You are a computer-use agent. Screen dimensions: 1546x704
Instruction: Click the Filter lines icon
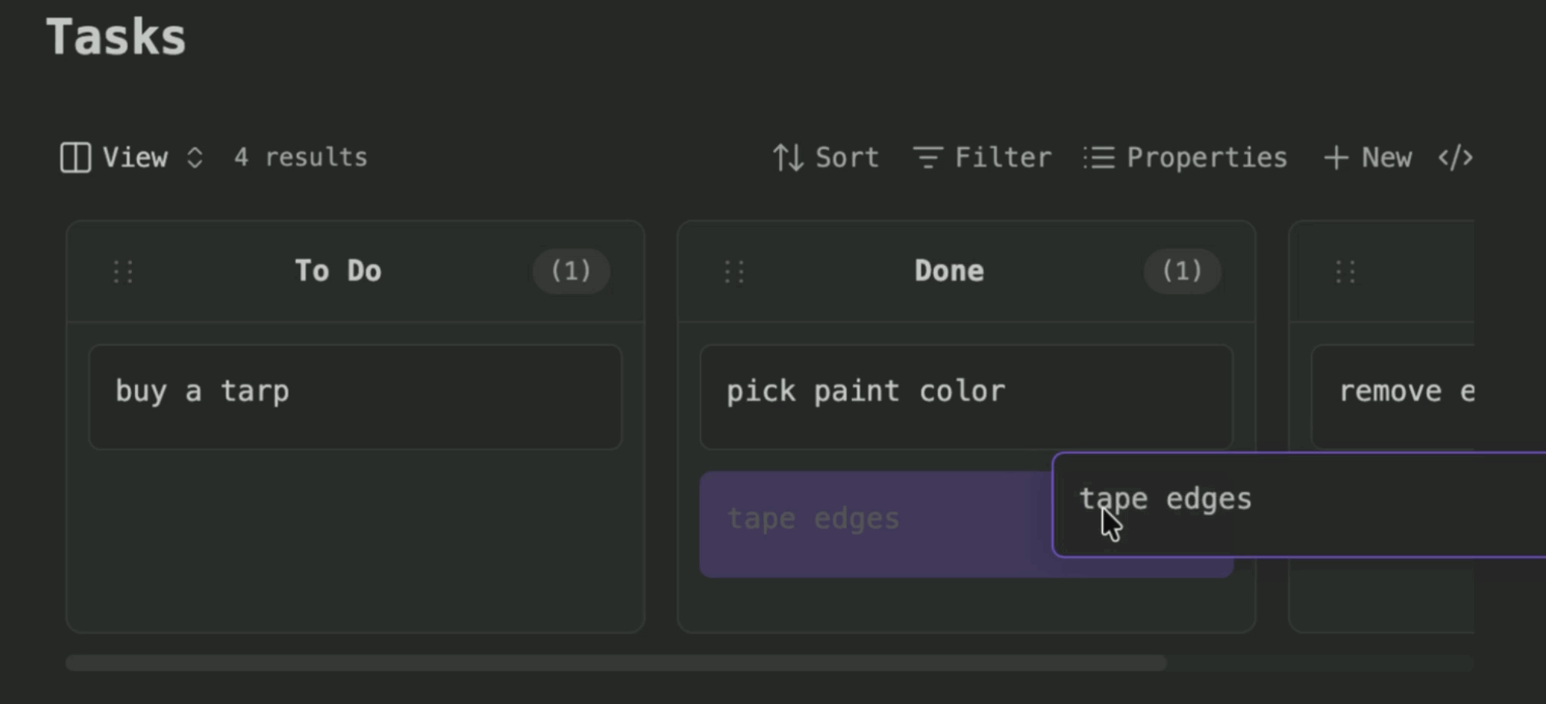[927, 158]
